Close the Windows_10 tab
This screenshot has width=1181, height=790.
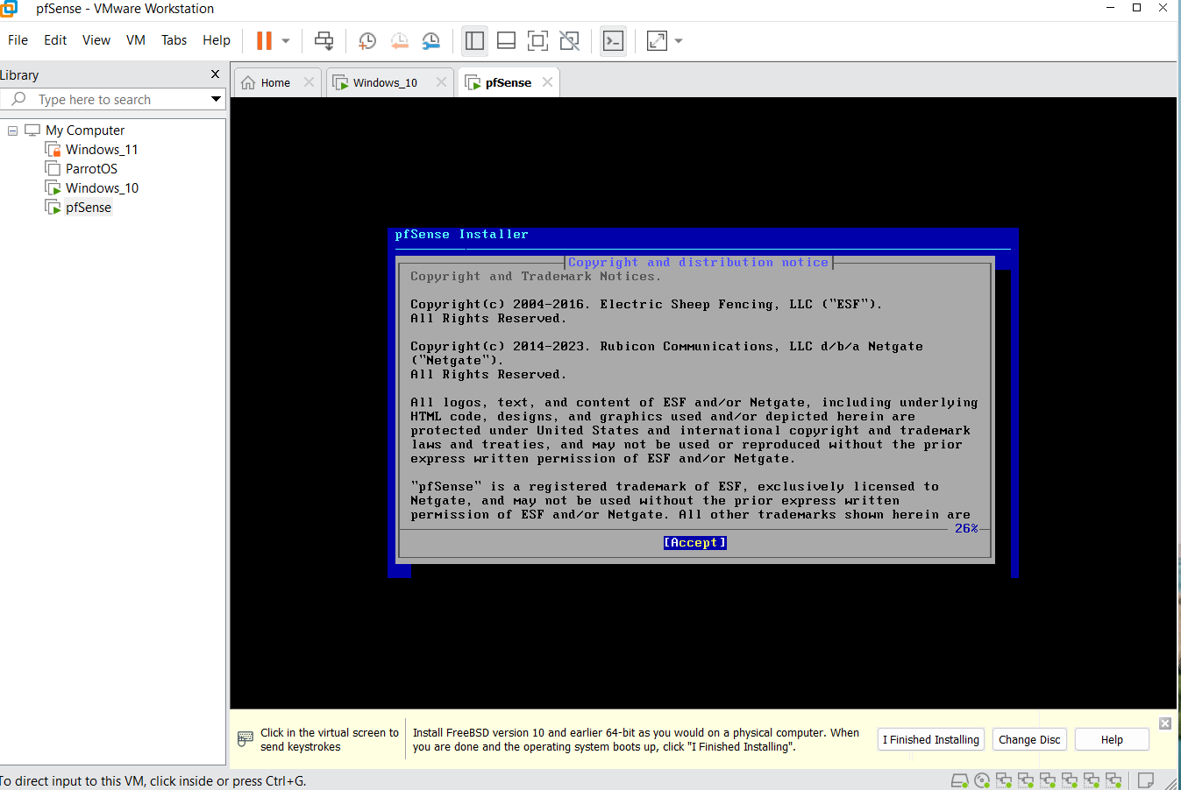click(x=441, y=81)
